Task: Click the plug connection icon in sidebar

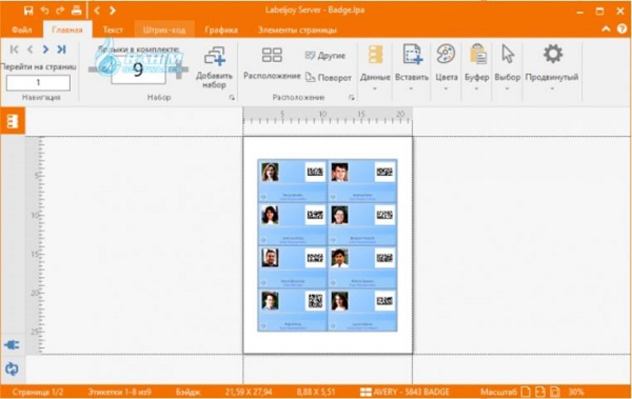Action: (12, 345)
